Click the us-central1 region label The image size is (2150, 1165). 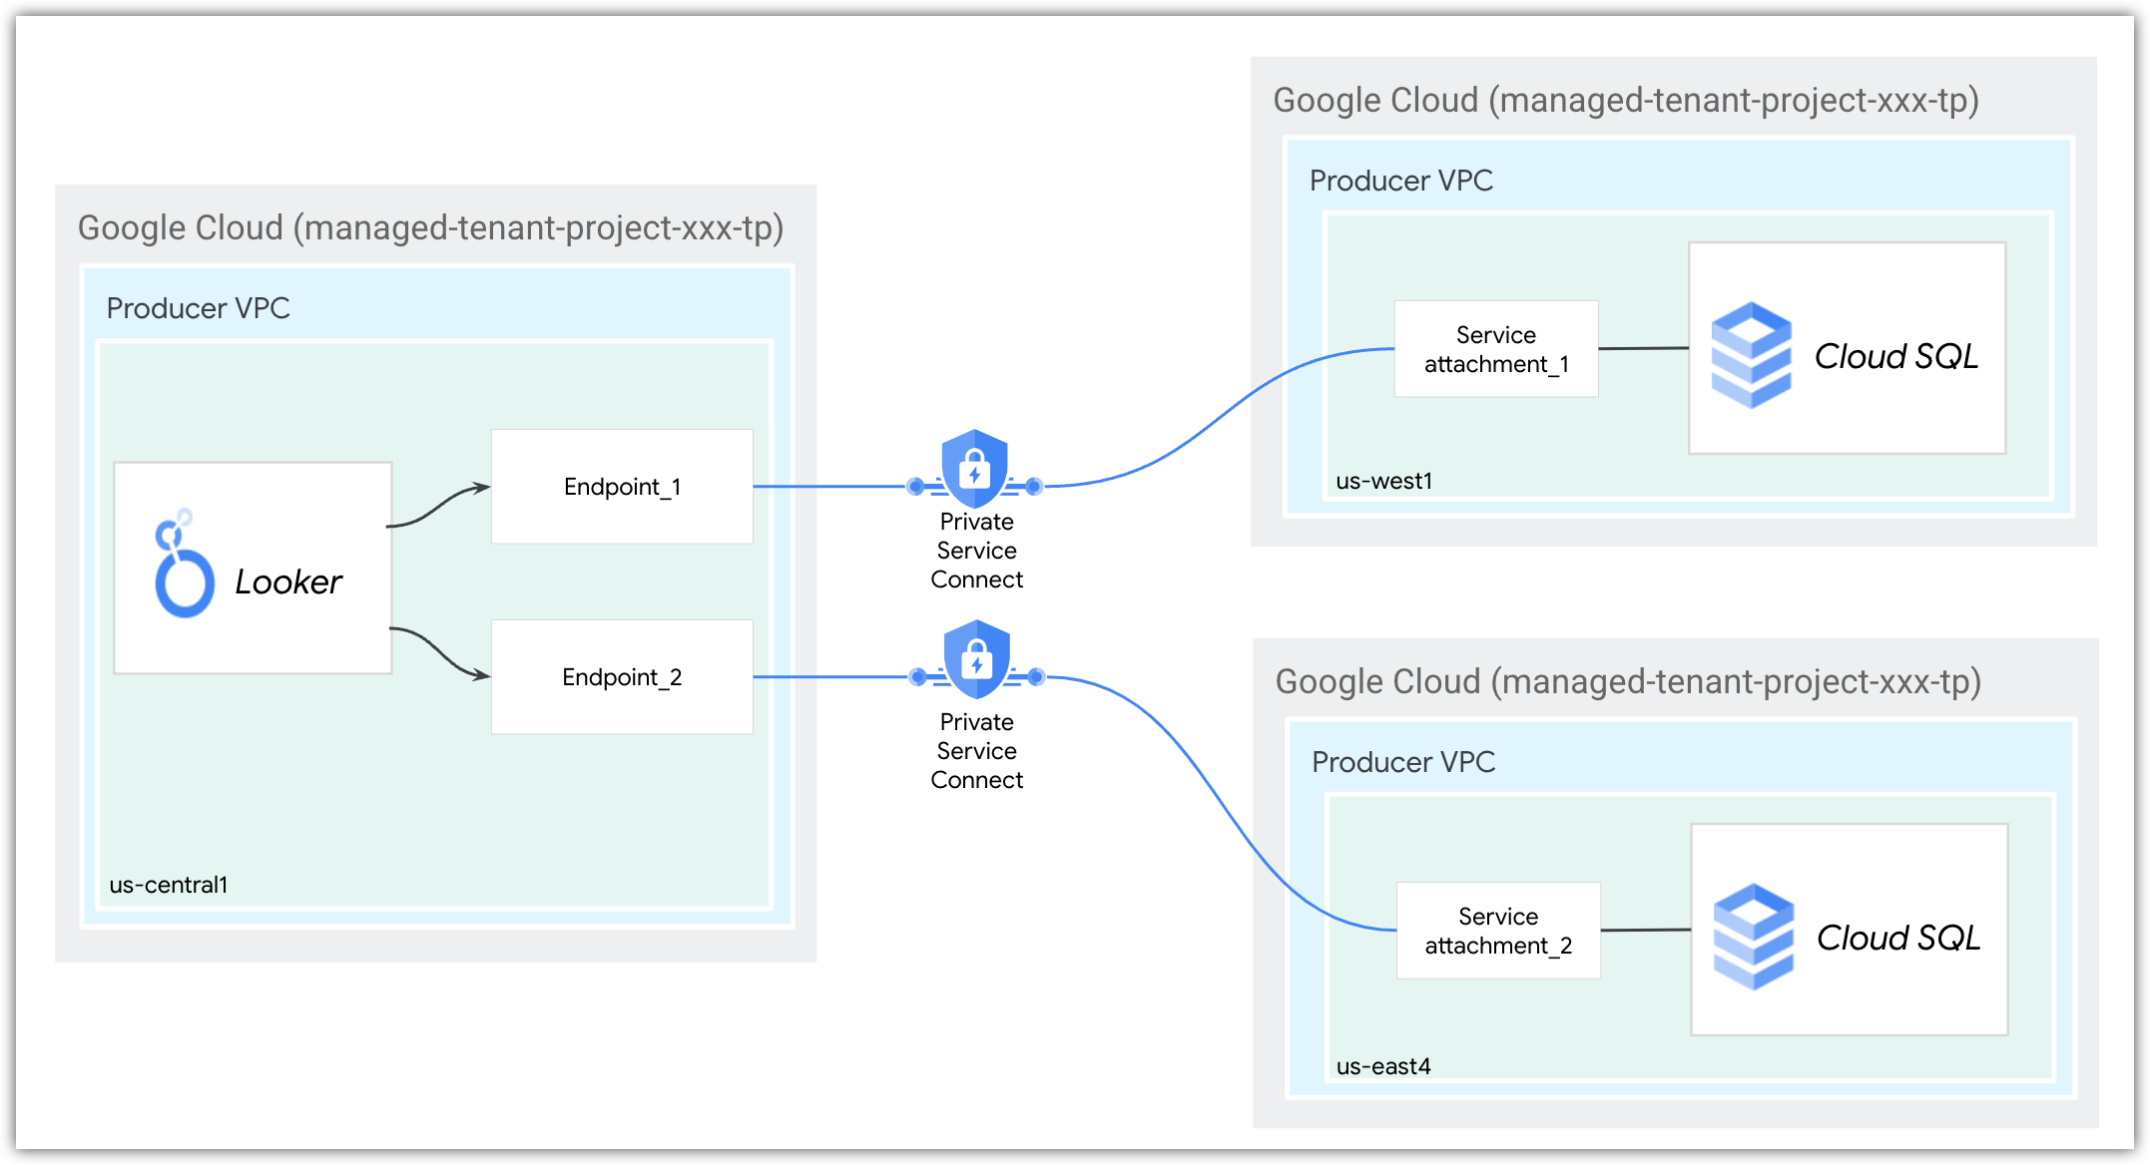(169, 885)
